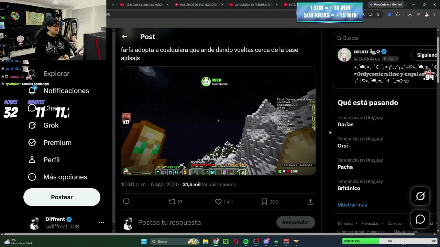Click Chrome icon in the taskbar
440x247 pixels.
click(x=216, y=242)
